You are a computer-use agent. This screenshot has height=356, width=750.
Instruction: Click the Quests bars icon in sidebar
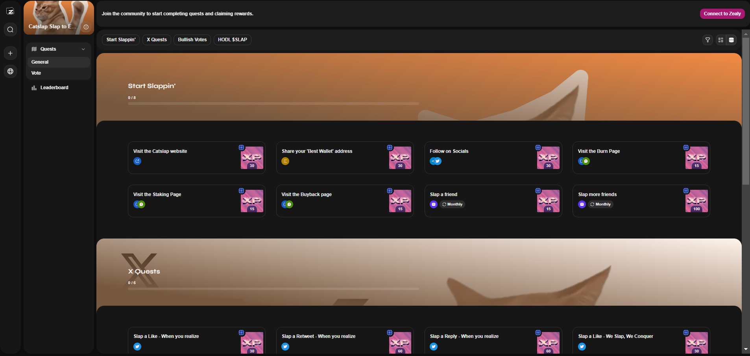(x=34, y=49)
